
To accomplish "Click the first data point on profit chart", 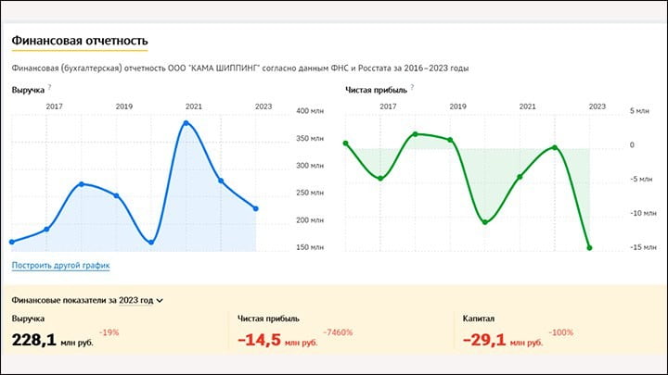I will (345, 144).
